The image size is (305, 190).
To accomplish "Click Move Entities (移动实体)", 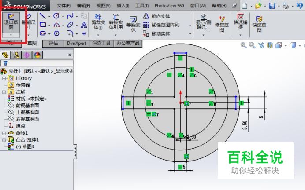I will (x=157, y=33).
